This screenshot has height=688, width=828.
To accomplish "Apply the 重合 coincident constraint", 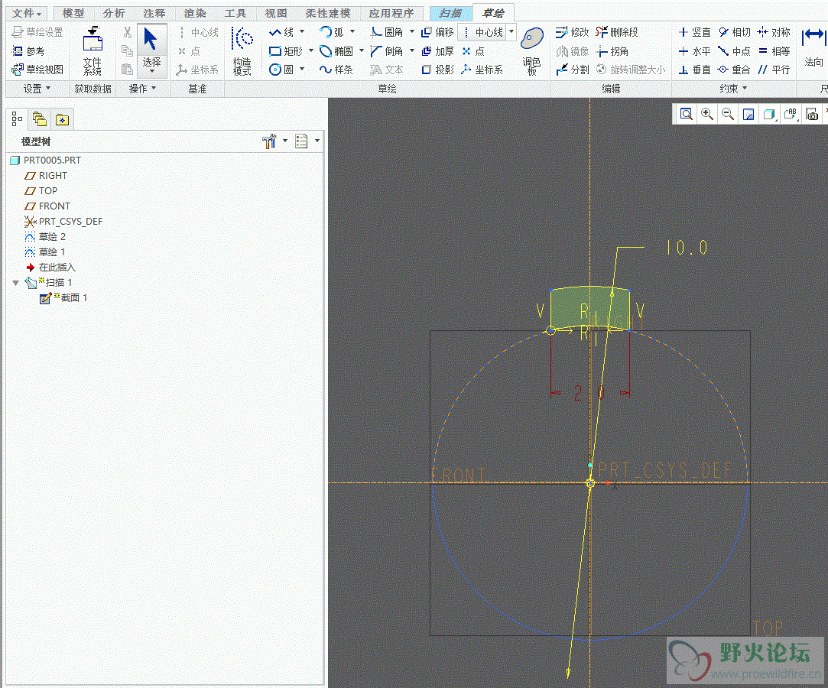I will [735, 69].
